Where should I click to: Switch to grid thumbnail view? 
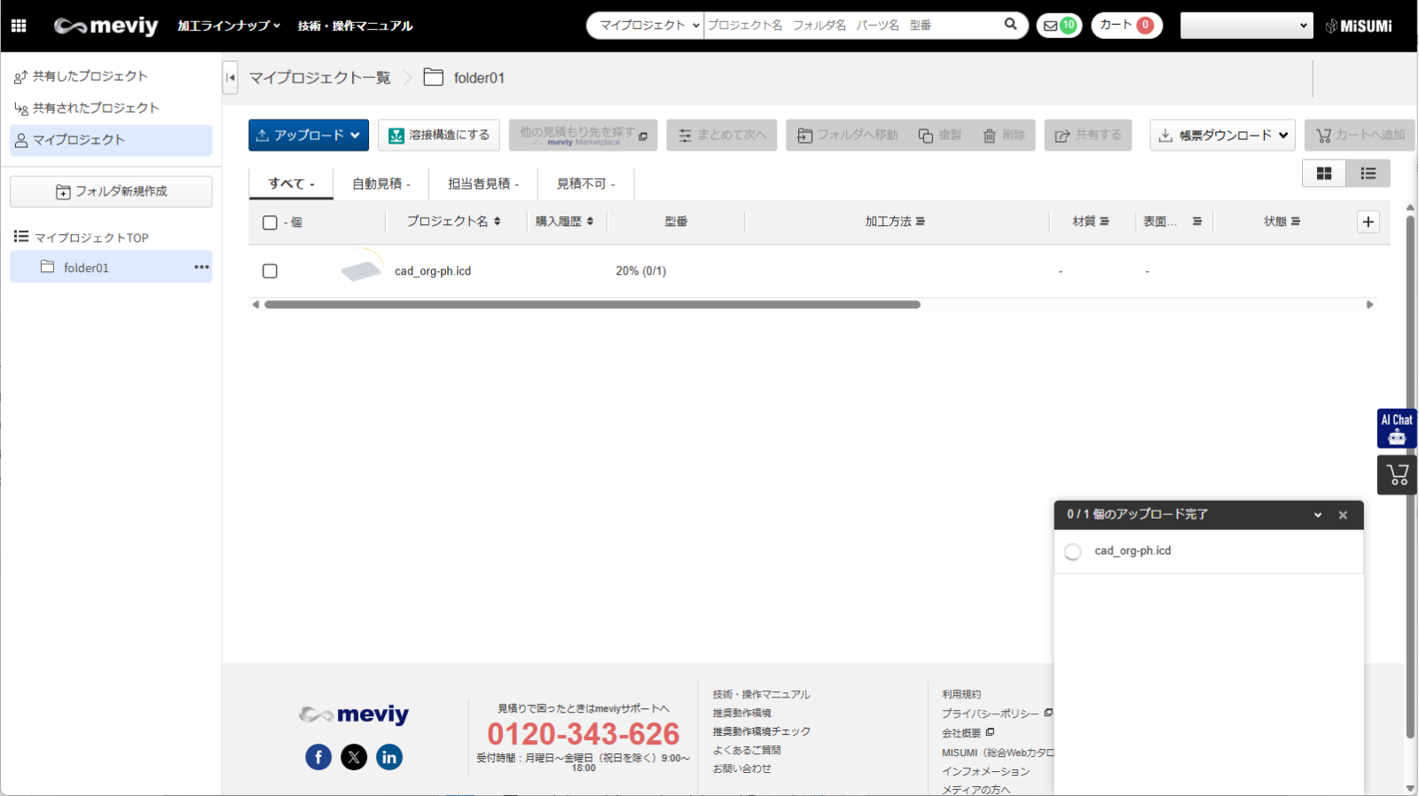1323,174
